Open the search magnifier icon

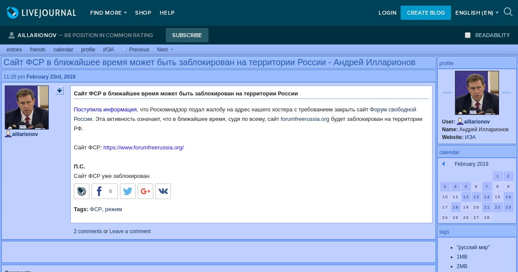coord(508,12)
